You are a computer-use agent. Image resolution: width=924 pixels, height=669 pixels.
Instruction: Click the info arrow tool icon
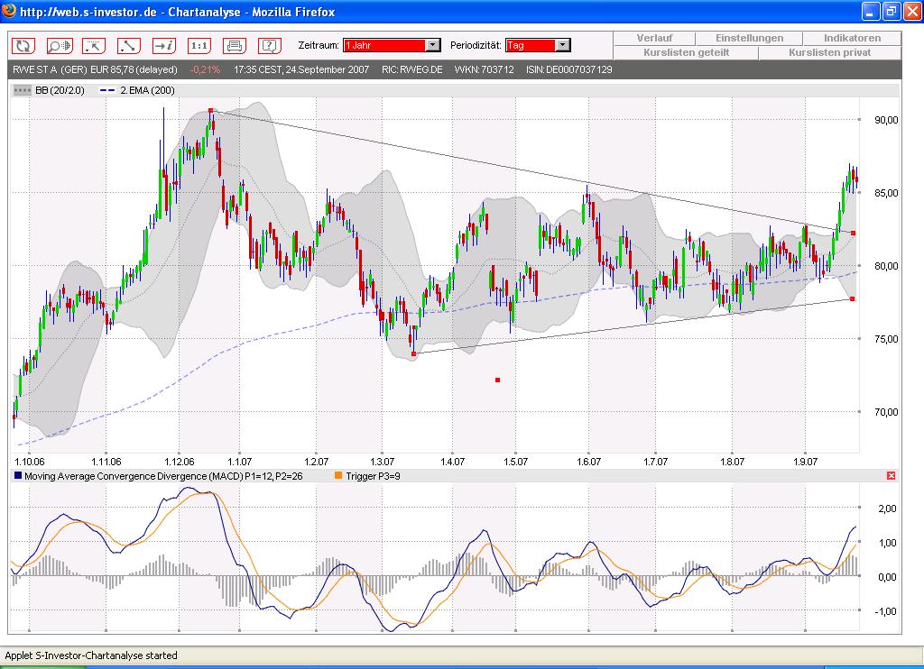tap(162, 44)
